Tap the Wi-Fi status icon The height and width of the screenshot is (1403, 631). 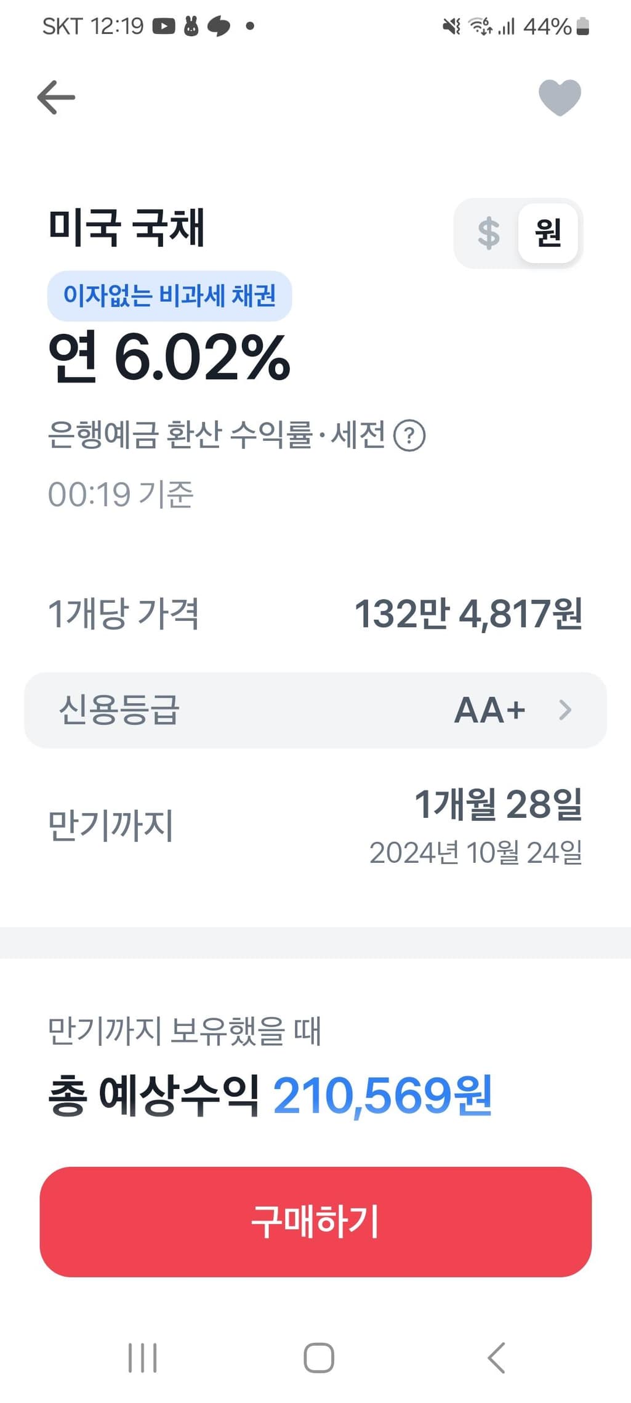[x=480, y=26]
